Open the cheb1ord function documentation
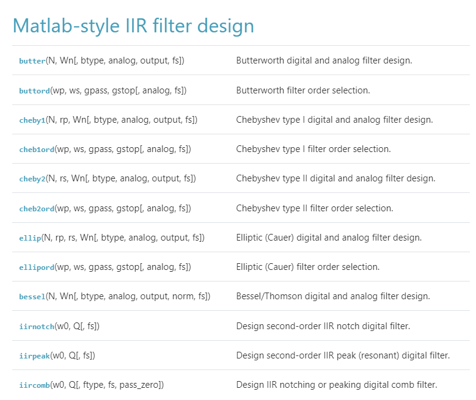 pos(37,150)
